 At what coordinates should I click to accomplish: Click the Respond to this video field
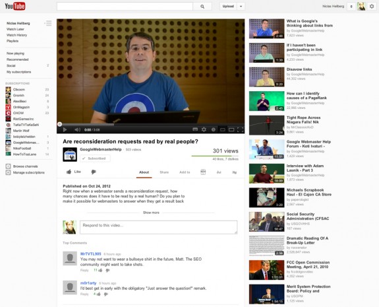(159, 227)
